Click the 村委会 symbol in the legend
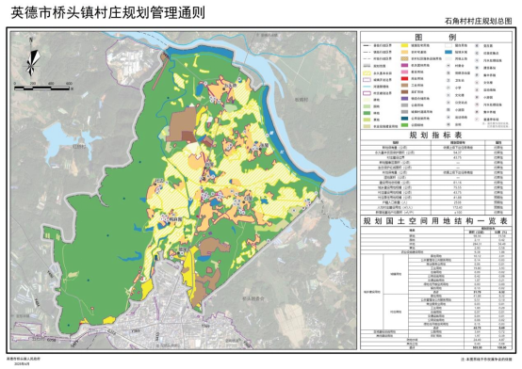Viewport: 522px width, 369px height. point(449,66)
